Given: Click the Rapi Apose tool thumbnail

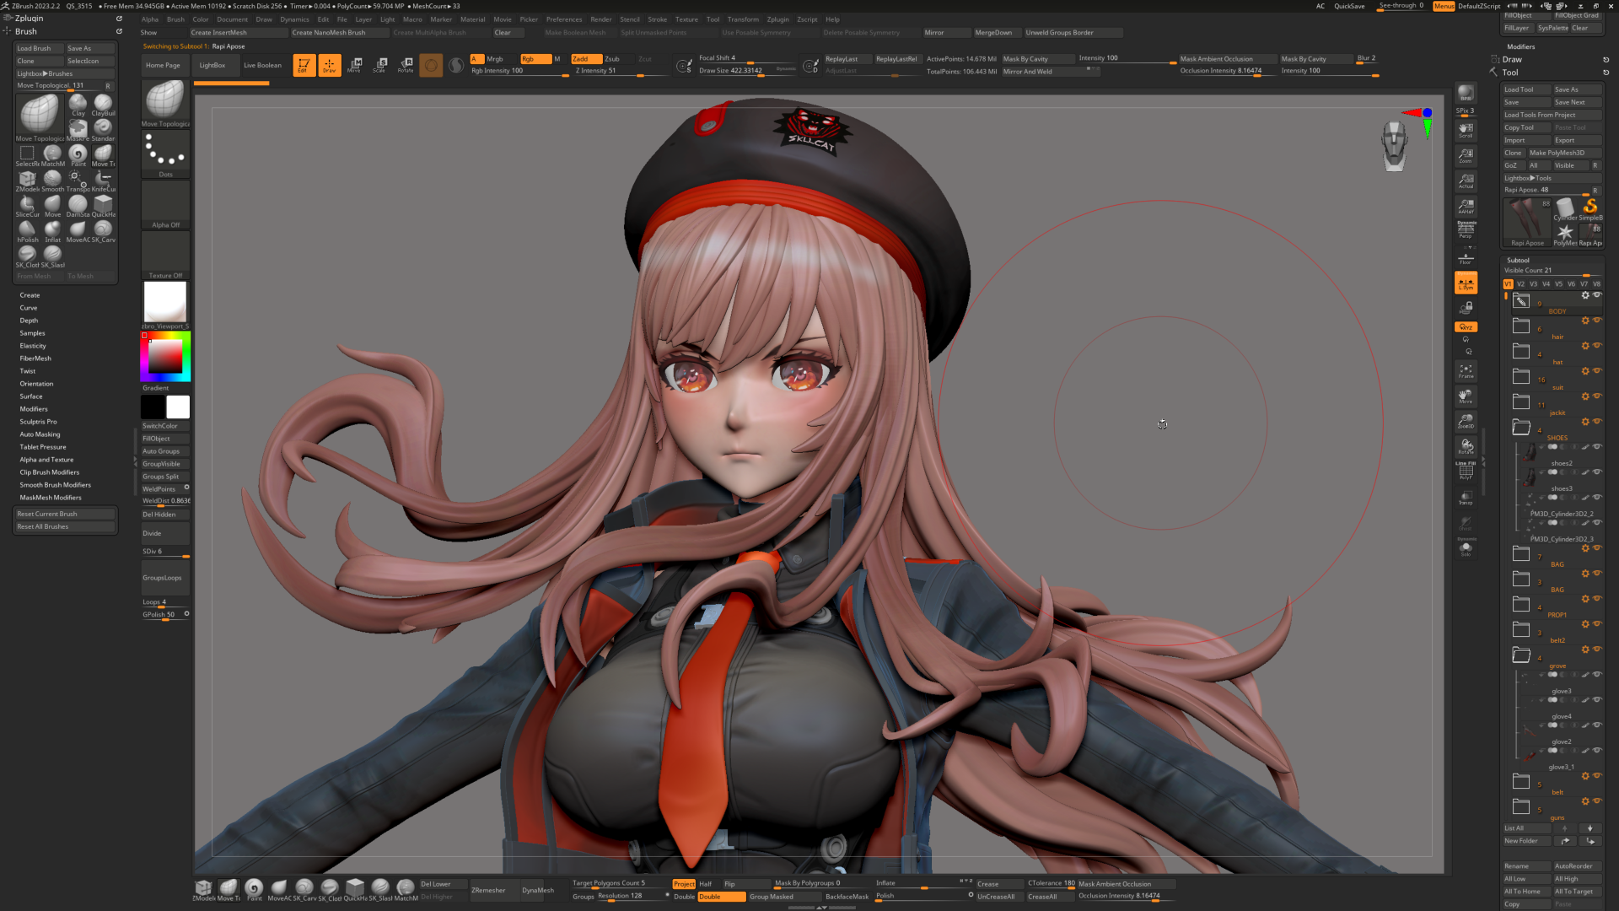Looking at the screenshot, I should (x=1527, y=221).
